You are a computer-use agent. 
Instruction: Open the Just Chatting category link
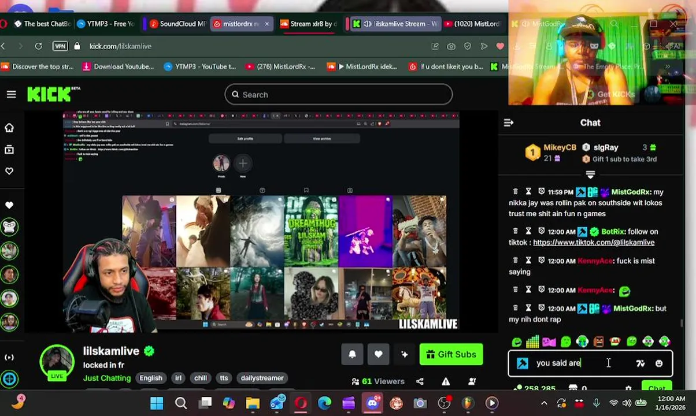(x=107, y=378)
